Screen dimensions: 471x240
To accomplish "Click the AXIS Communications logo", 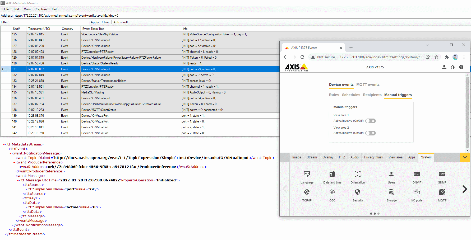I will (x=297, y=67).
